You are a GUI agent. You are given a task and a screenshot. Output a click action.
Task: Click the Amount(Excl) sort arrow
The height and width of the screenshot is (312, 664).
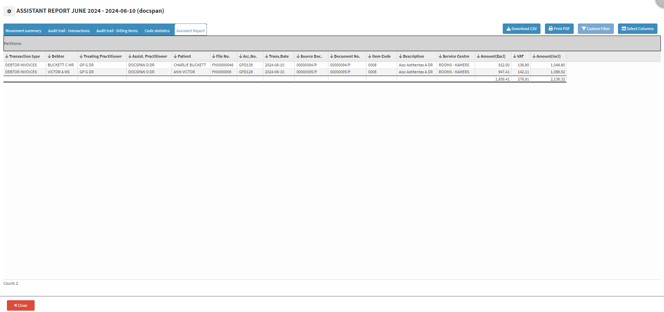478,56
